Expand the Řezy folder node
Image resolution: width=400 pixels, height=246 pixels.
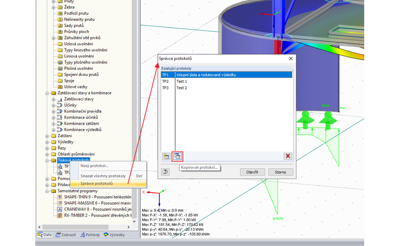click(x=47, y=148)
